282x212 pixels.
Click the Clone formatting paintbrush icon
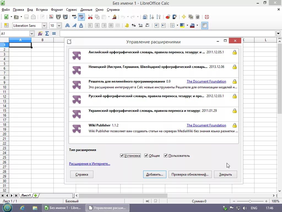tap(114, 17)
